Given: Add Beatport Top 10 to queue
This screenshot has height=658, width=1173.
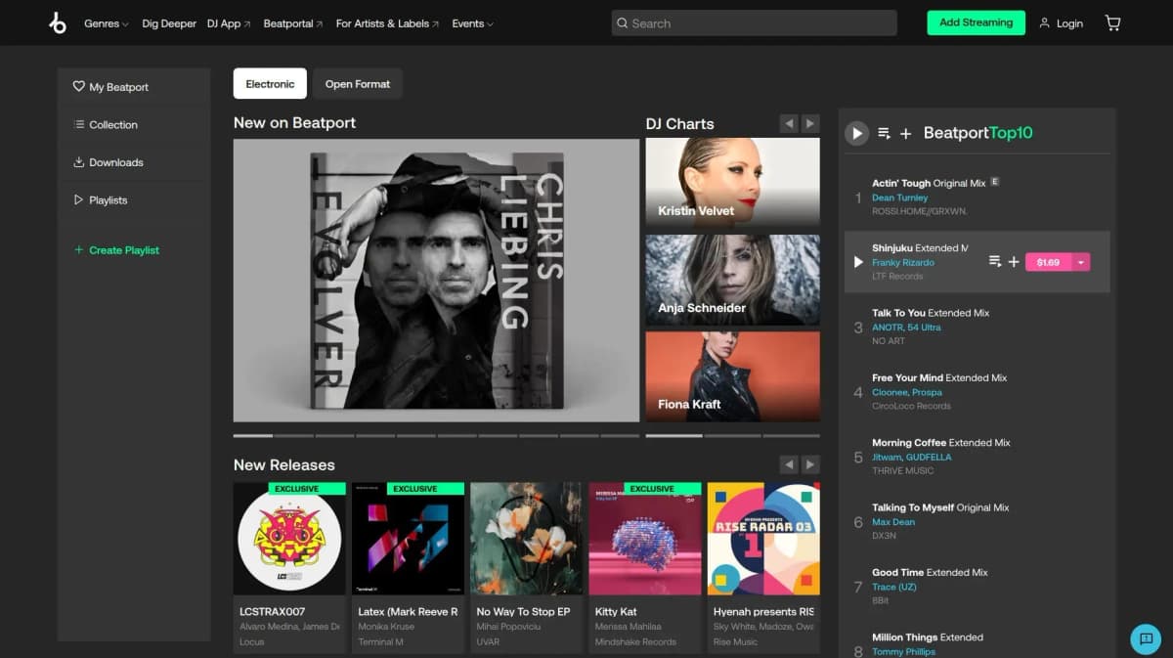Looking at the screenshot, I should pyautogui.click(x=884, y=133).
